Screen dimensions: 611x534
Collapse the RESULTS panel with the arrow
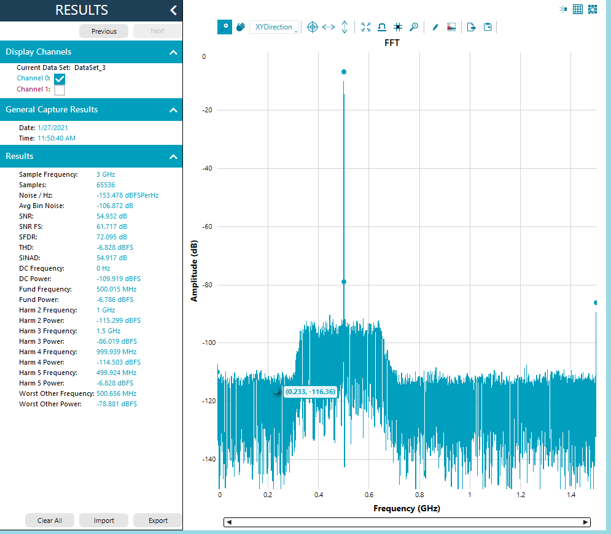(173, 10)
